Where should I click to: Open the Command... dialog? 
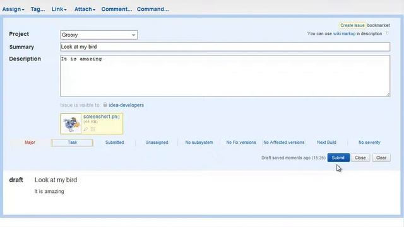153,9
